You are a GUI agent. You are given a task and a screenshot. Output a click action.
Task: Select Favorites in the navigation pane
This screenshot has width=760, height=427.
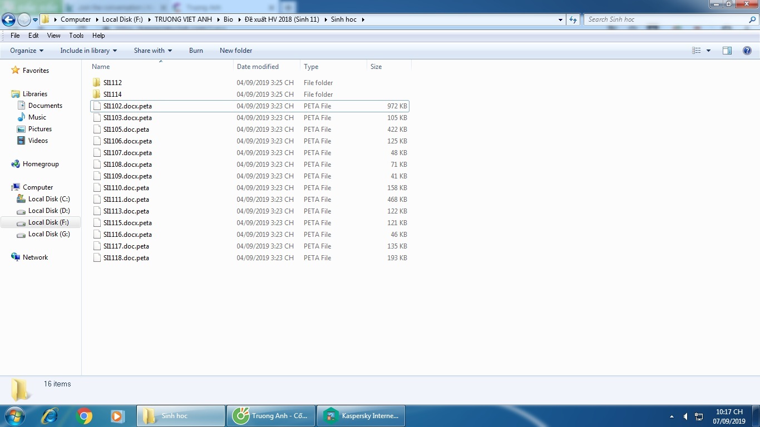36,71
